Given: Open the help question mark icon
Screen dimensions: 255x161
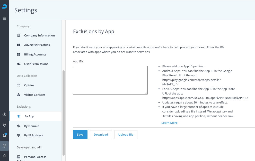Looking at the screenshot, I should [x=4, y=115].
